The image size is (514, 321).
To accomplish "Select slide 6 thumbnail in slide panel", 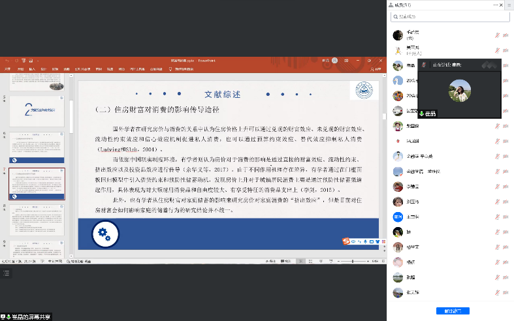I will coord(37,147).
